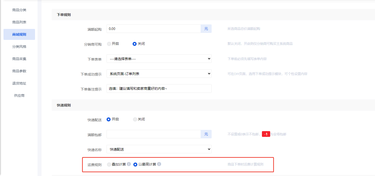Choose the 以最高计算 shipping fee rule
The image size is (375, 176).
coord(135,165)
